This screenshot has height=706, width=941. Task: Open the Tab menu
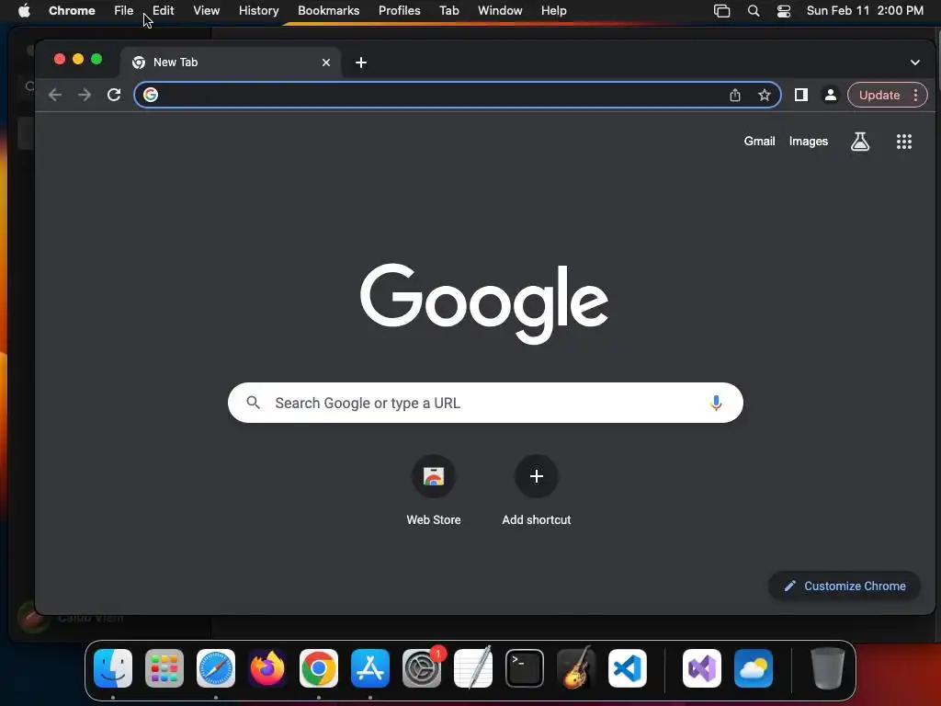448,11
